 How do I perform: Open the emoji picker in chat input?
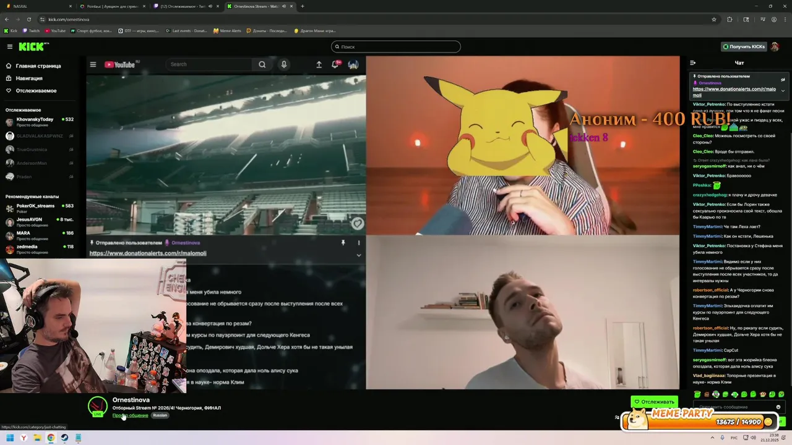tap(778, 407)
